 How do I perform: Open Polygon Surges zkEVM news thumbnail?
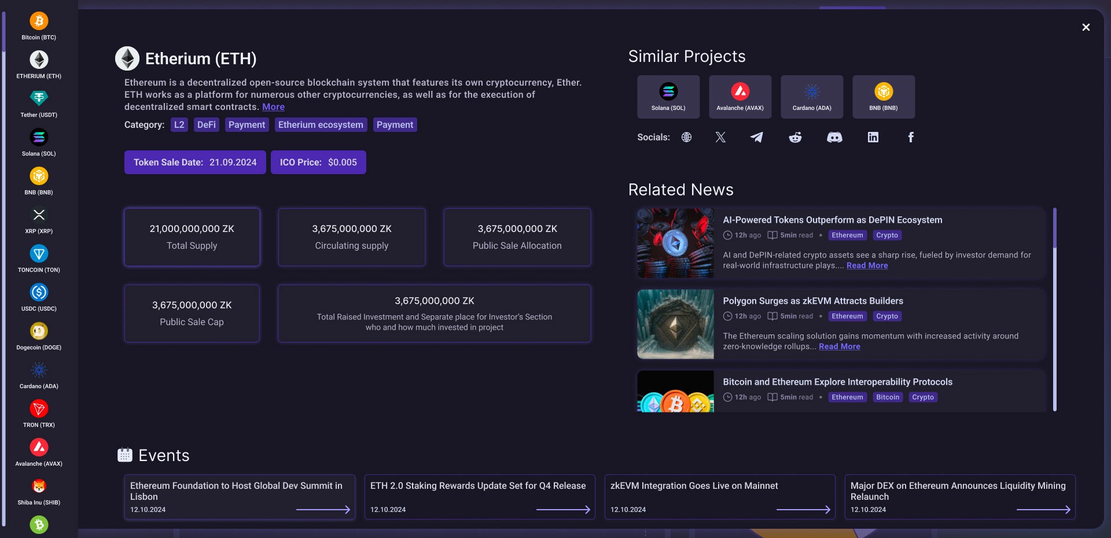tap(675, 324)
